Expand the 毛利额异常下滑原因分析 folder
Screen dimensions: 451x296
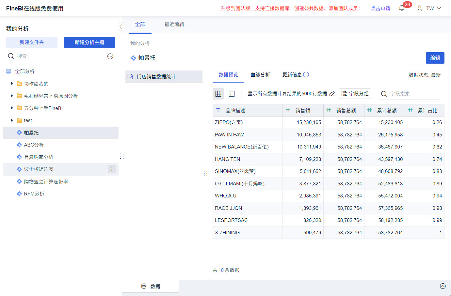click(x=12, y=96)
